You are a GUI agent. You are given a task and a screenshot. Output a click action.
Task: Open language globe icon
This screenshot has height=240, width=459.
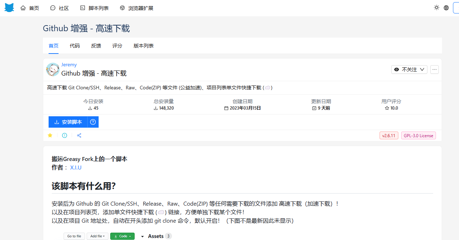pos(446,7)
